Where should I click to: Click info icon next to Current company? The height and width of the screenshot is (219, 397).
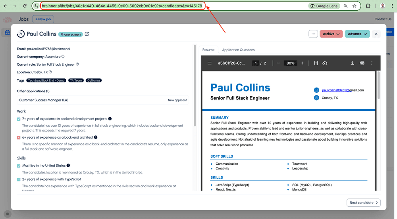tap(63, 57)
